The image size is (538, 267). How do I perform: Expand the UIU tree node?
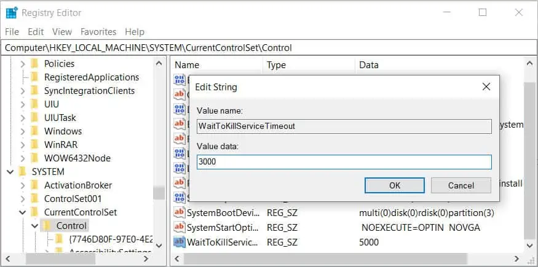pyautogui.click(x=23, y=104)
